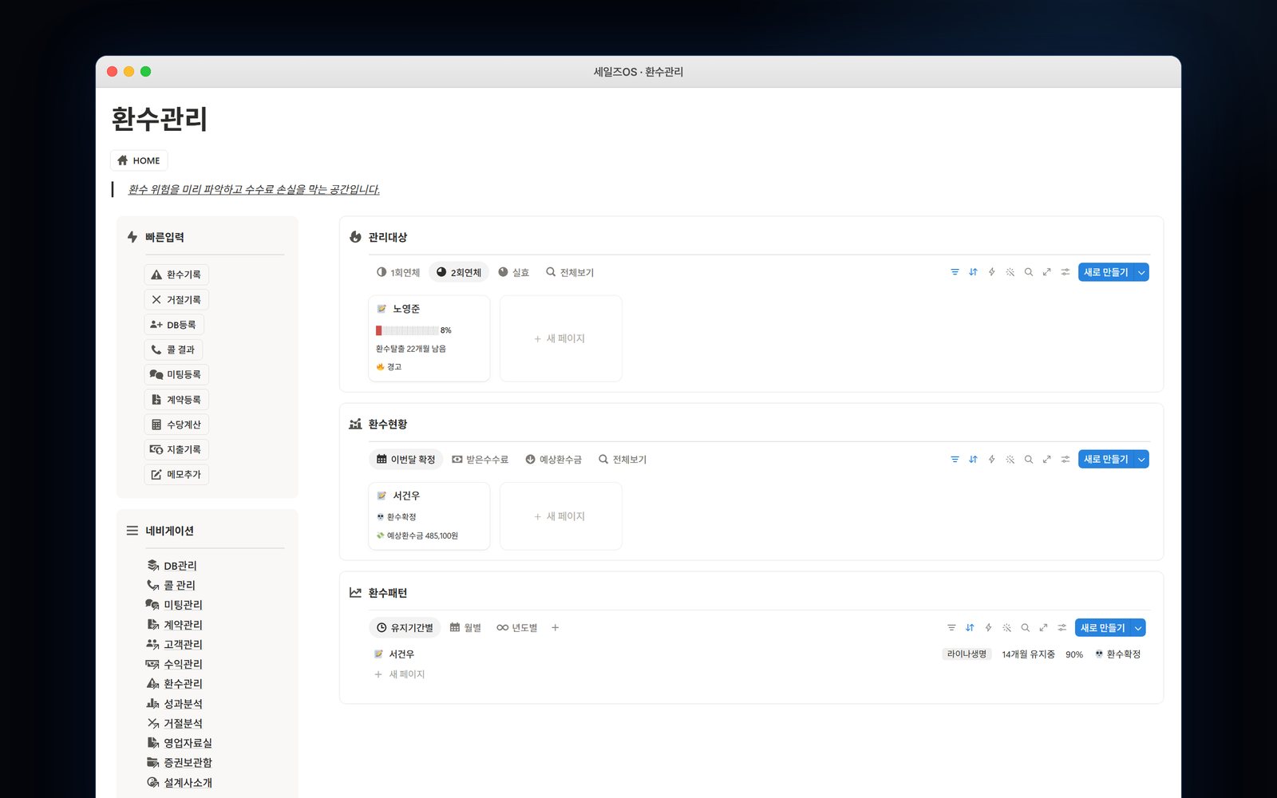1277x798 pixels.
Task: Open full-page expand icon in 관리대상 toolbar
Action: [1046, 272]
